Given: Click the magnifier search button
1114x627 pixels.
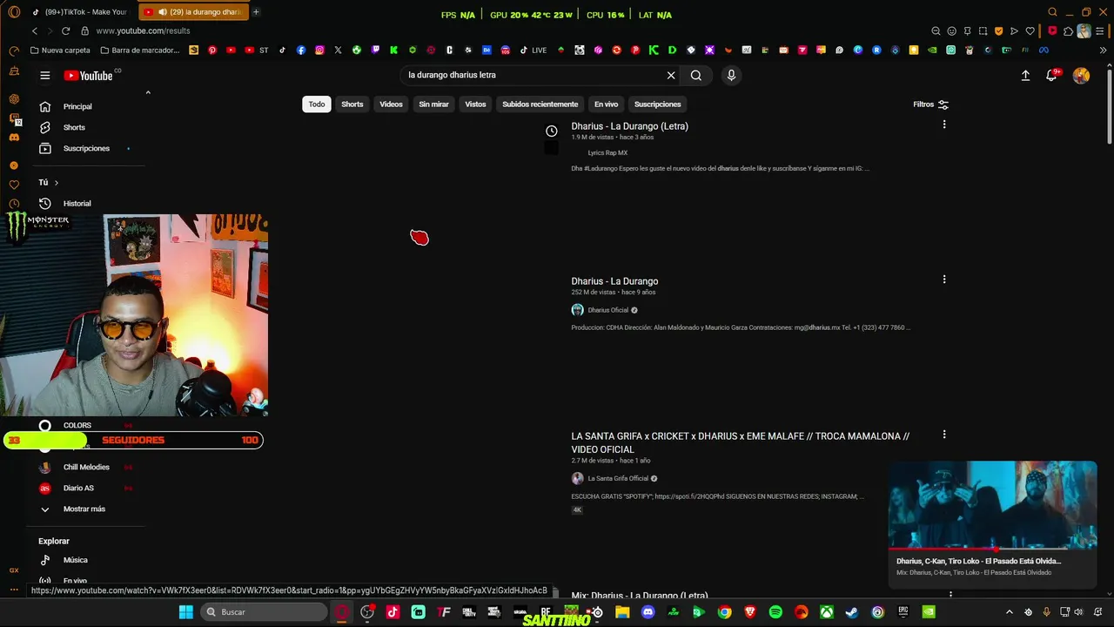Looking at the screenshot, I should click(x=696, y=76).
